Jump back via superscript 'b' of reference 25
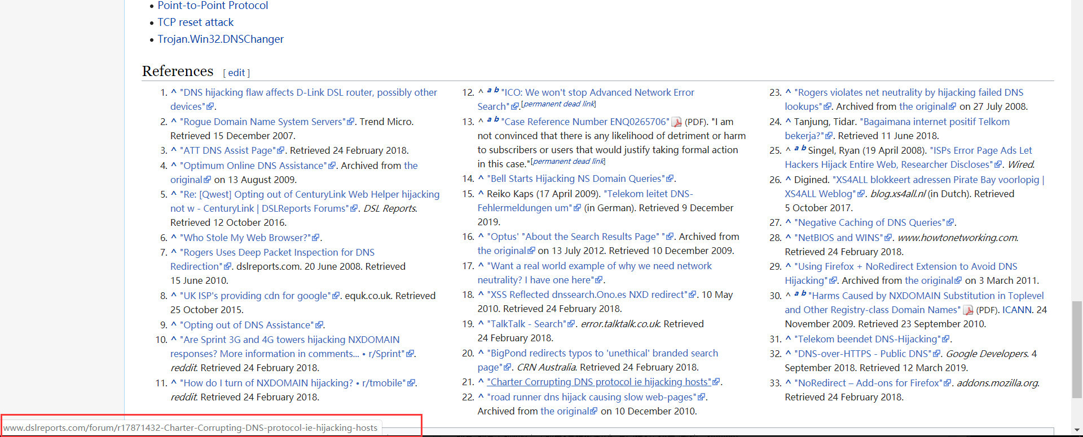Viewport: 1083px width, 437px height. pyautogui.click(x=803, y=148)
